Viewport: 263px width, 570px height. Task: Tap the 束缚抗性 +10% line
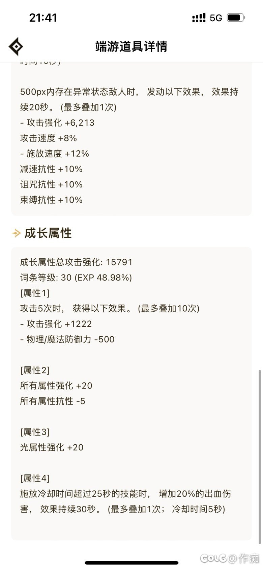click(x=51, y=200)
